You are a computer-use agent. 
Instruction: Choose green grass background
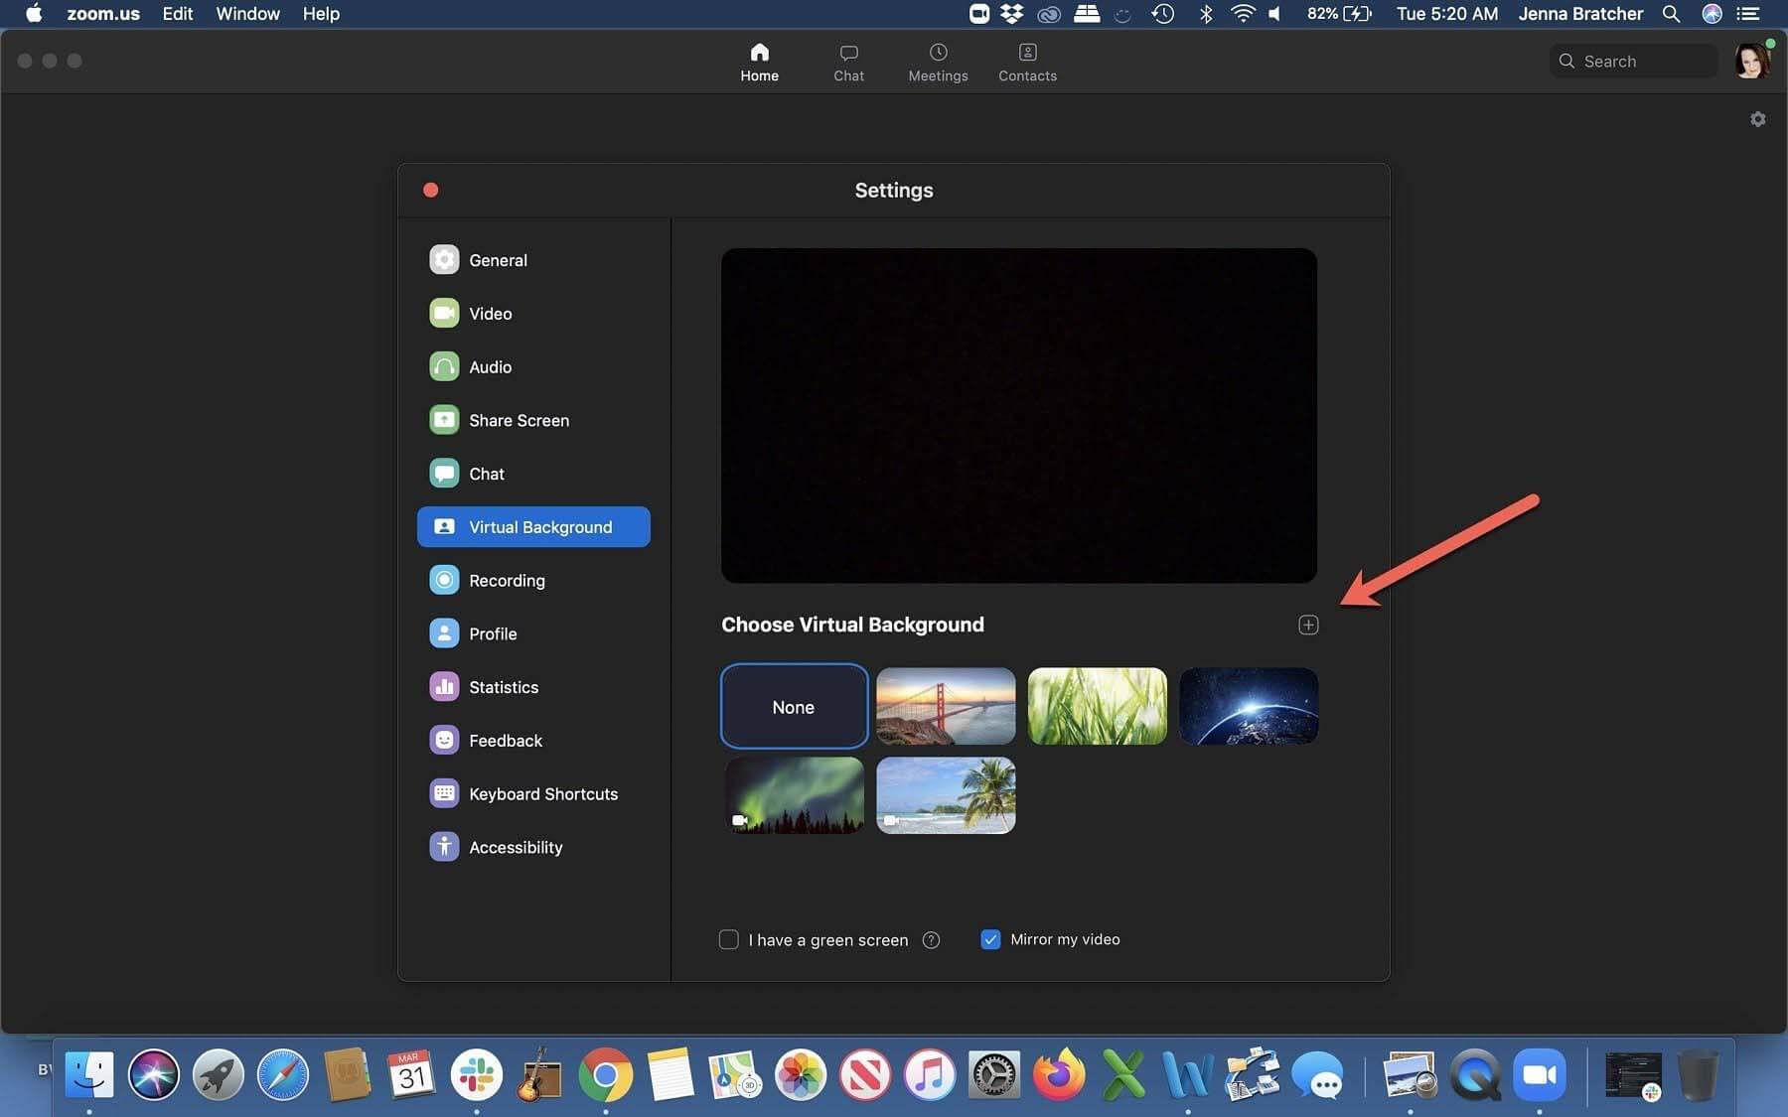tap(1097, 706)
